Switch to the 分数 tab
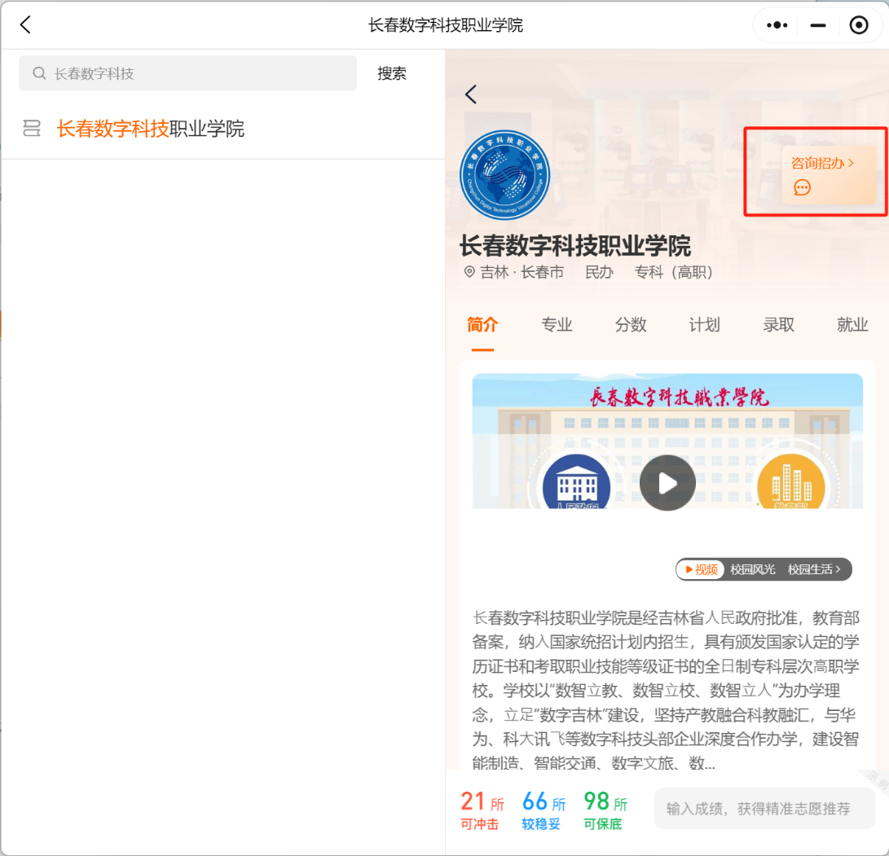This screenshot has height=856, width=889. pos(631,325)
